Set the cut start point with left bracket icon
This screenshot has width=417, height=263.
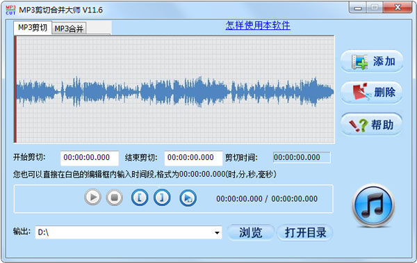[x=140, y=198]
